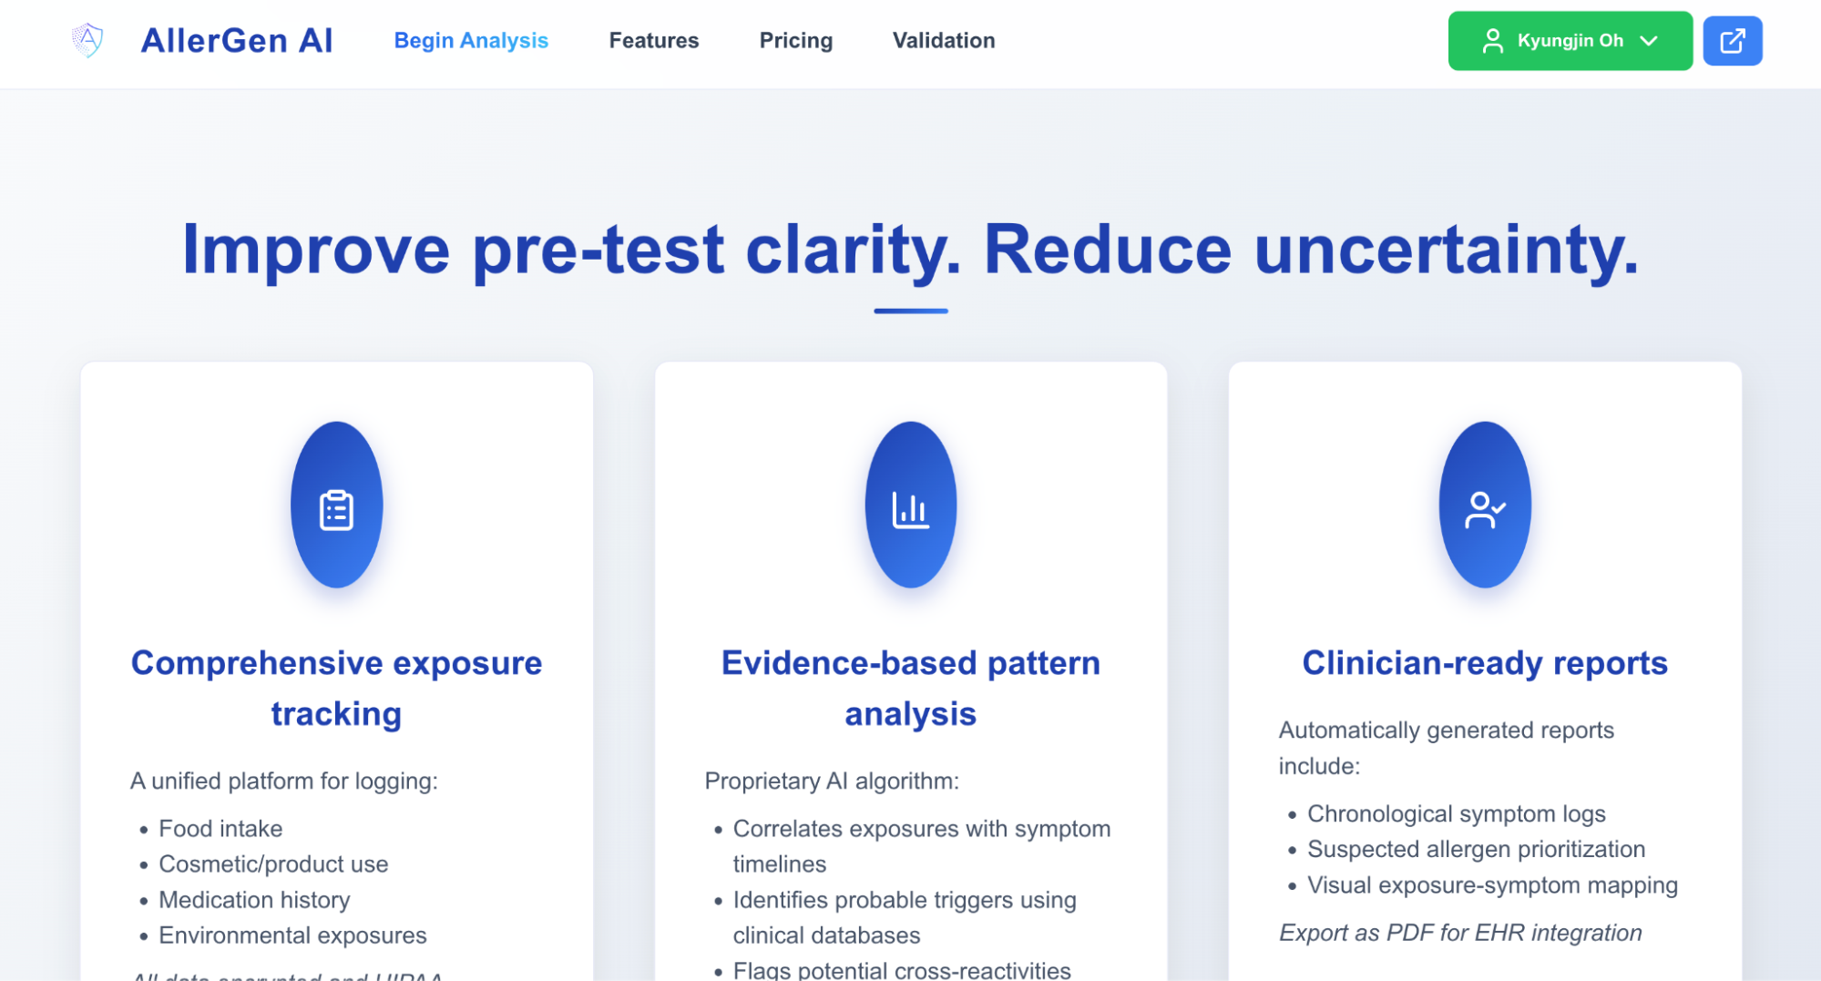Viewport: 1821px width, 981px height.
Task: Open the Features nav item
Action: coord(654,41)
